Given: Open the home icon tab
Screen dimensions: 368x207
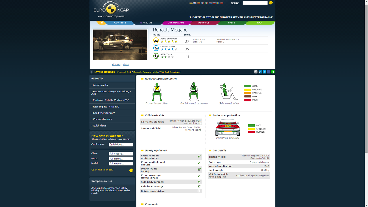Looking at the screenshot, I should [x=102, y=22].
